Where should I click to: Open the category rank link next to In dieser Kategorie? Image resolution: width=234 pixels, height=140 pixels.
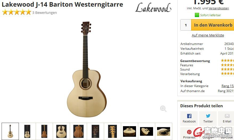pyautogui.click(x=228, y=86)
